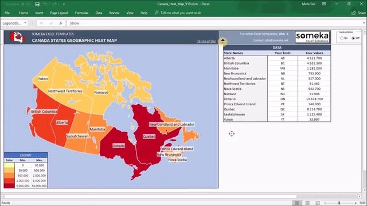Click the Tell me search lightbulb box
The image size is (367, 206).
coord(178,13)
